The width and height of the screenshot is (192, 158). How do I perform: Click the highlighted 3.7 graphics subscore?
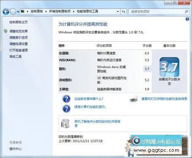coord(147,69)
